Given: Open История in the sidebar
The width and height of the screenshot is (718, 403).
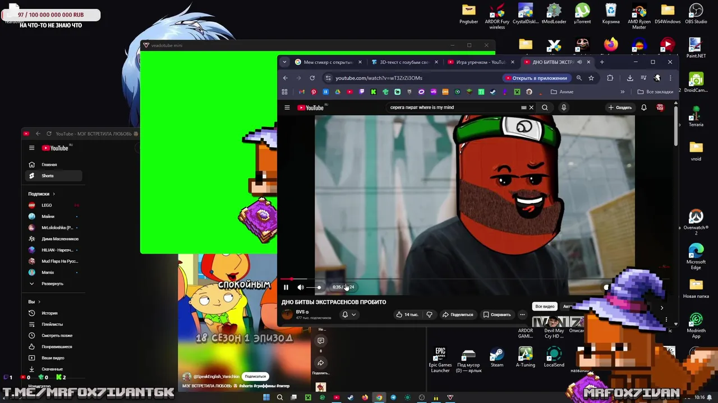Looking at the screenshot, I should (54, 313).
